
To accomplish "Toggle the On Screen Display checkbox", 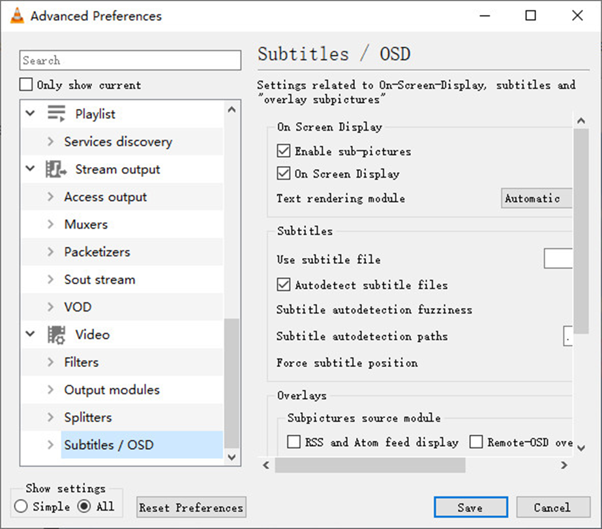I will click(283, 174).
